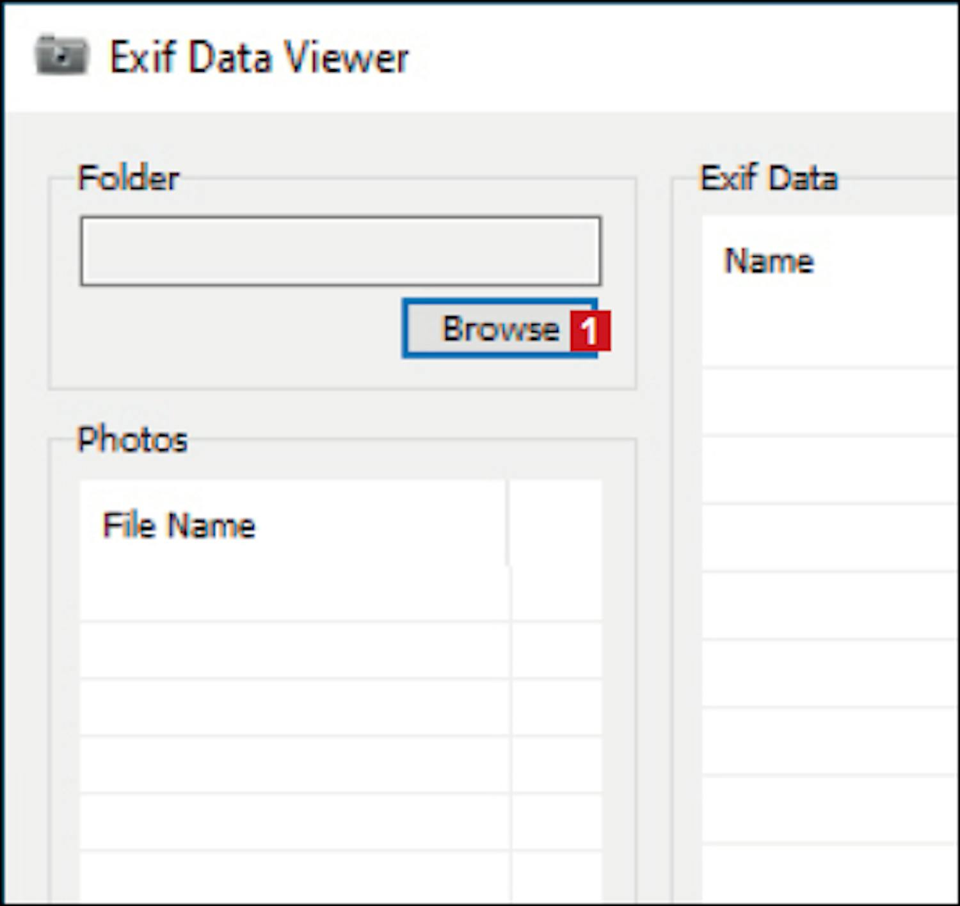The height and width of the screenshot is (906, 960).
Task: Click the Name column header in Exif Data
Action: [769, 261]
